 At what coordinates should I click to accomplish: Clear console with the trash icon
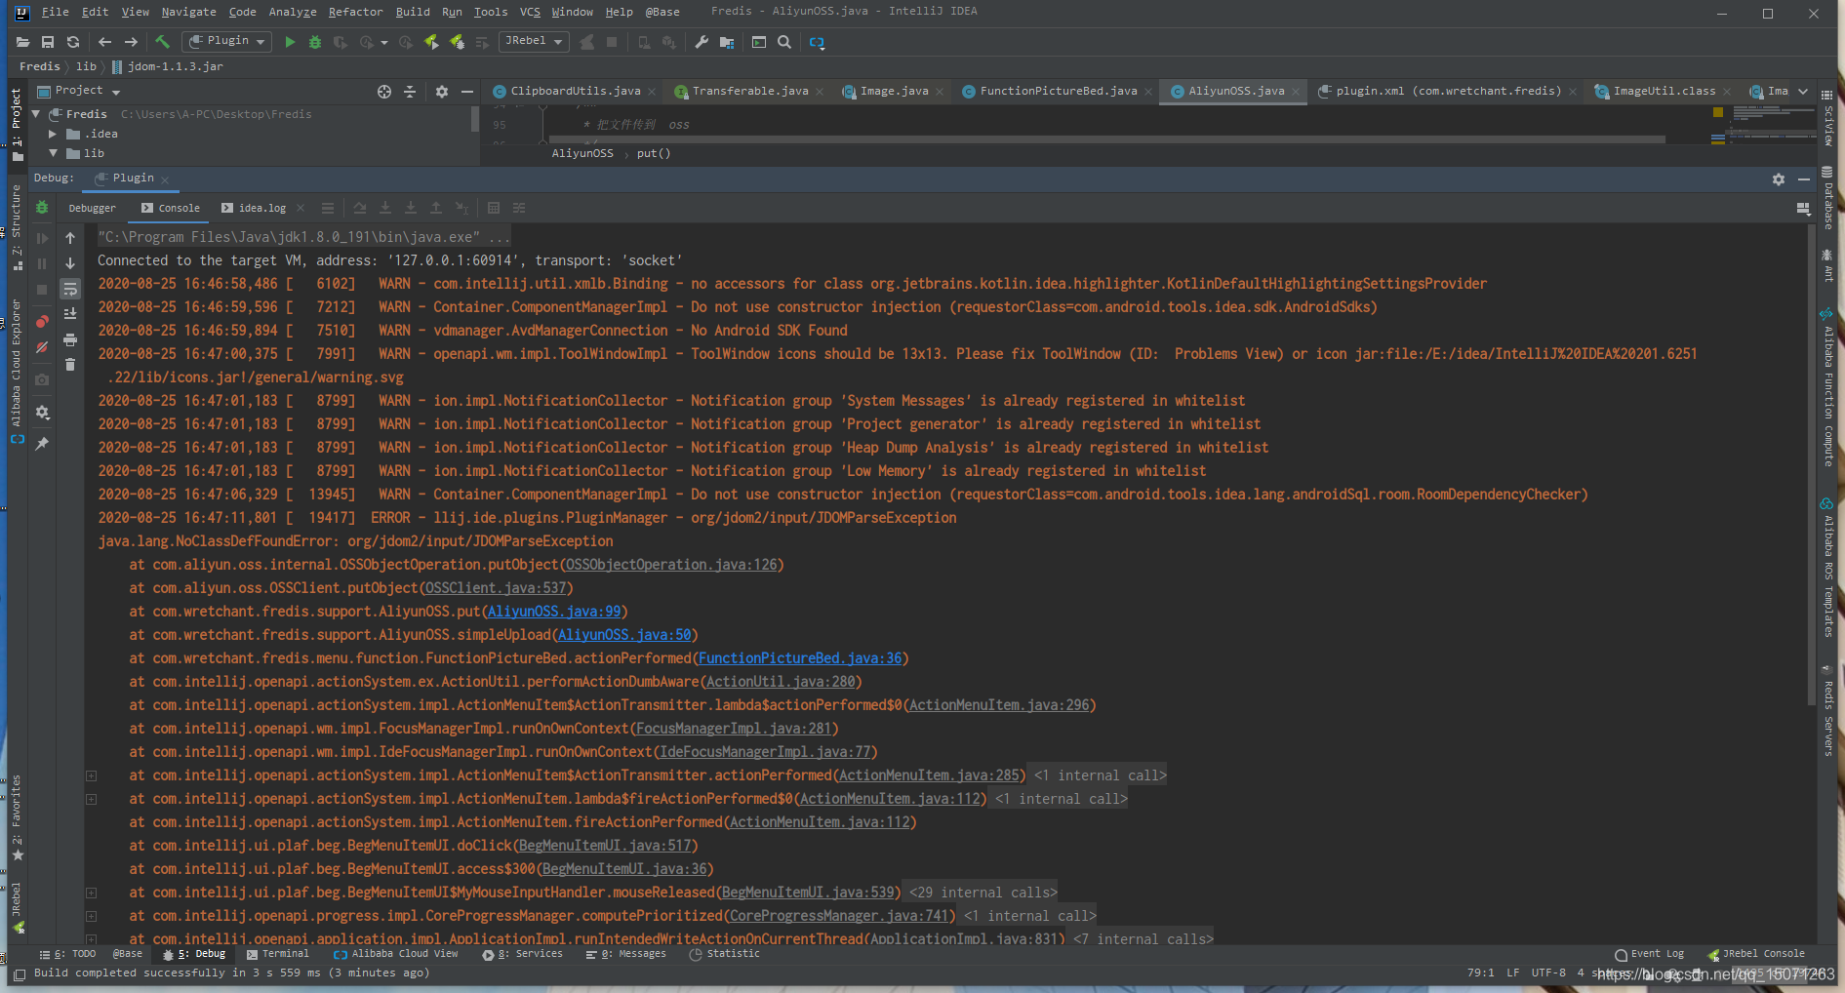click(70, 365)
